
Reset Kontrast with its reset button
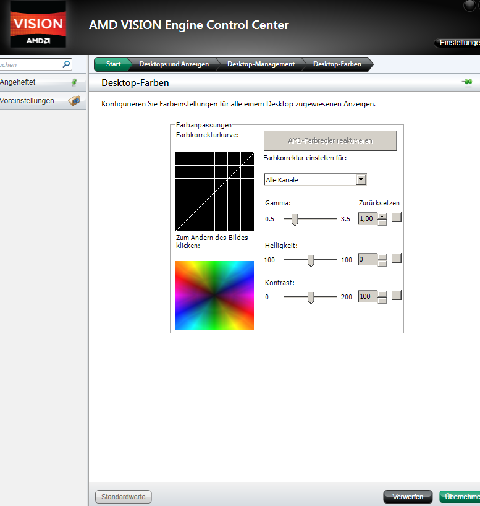click(x=397, y=295)
